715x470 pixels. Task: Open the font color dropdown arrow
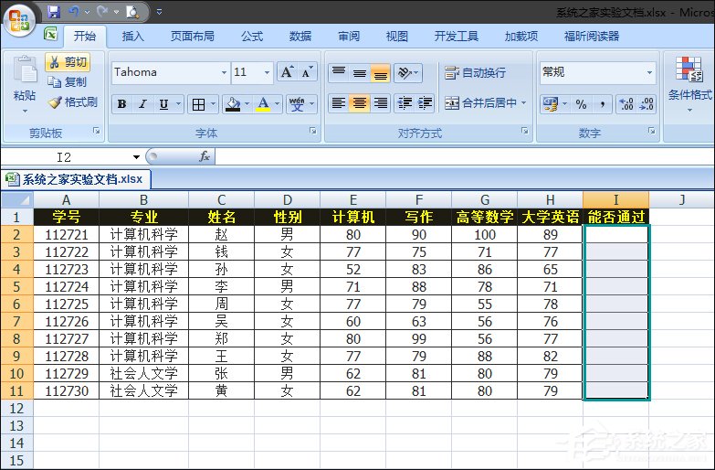(278, 104)
